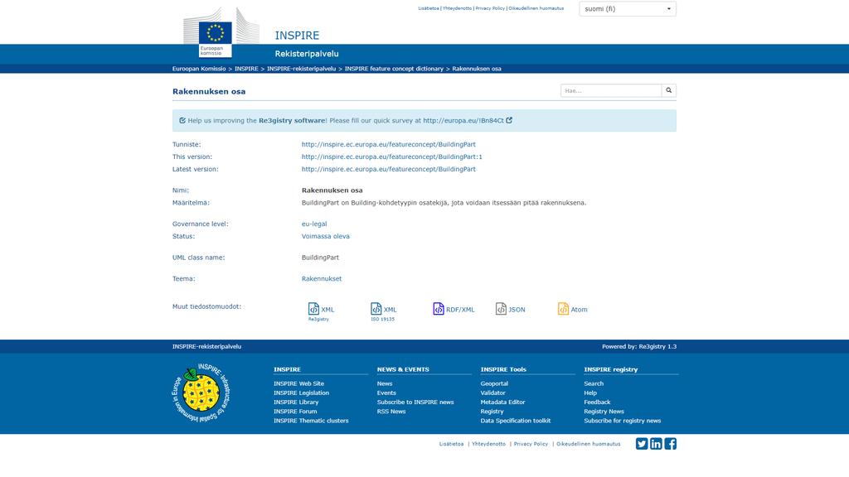Open Help footer link

pos(590,393)
